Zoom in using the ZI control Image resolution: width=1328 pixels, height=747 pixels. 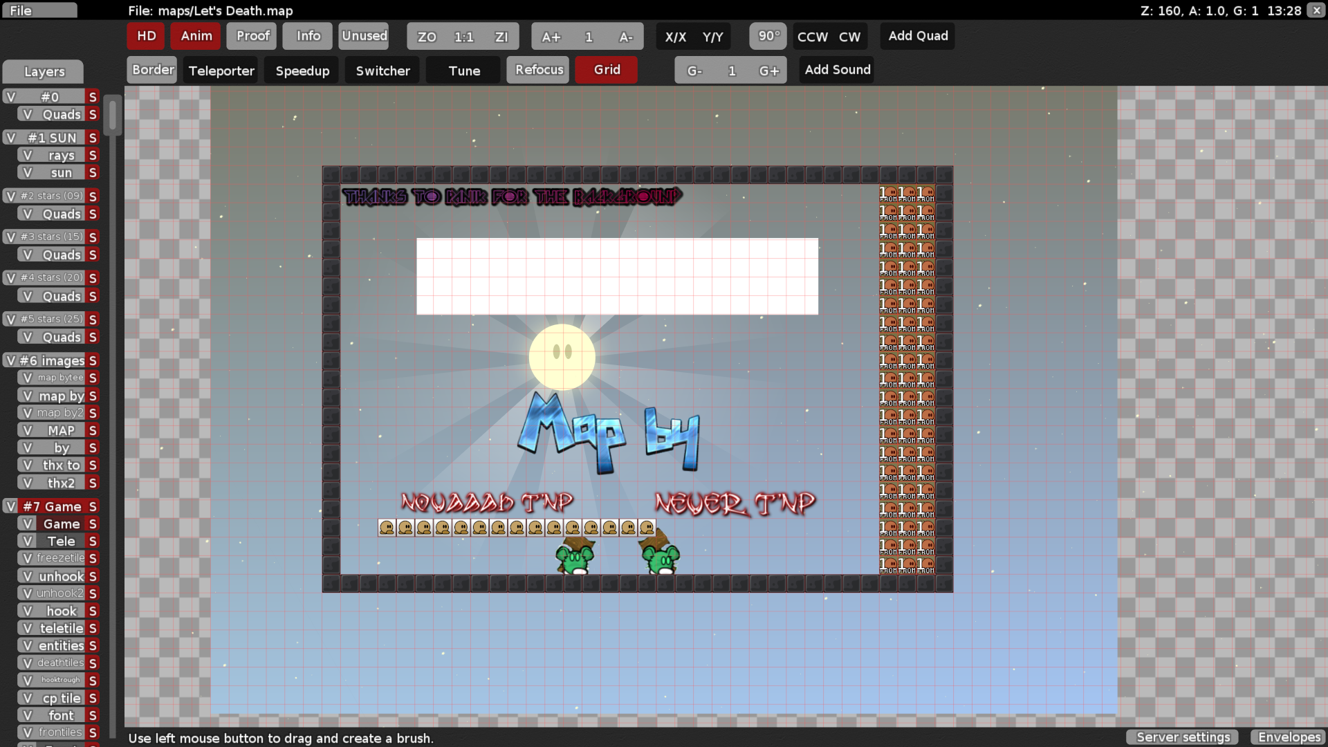[501, 37]
